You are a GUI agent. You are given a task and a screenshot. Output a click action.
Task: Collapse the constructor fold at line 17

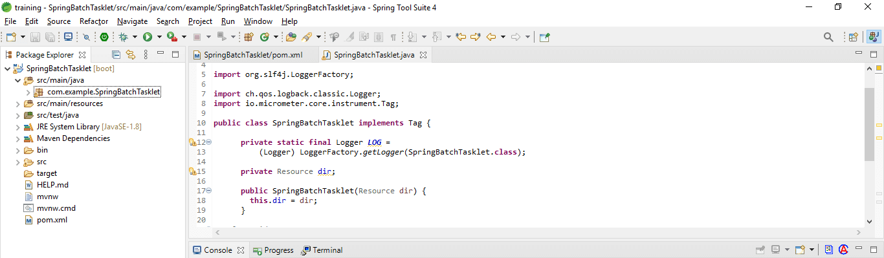pos(209,191)
